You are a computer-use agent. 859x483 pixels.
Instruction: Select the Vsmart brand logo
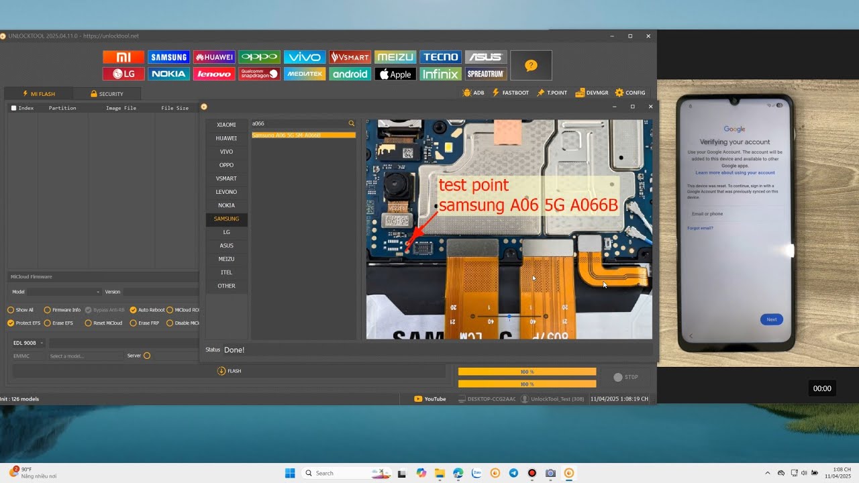tap(350, 58)
